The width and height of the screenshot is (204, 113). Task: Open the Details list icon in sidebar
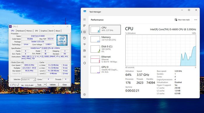click(85, 57)
